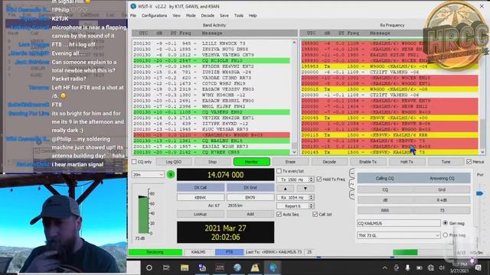Screen dimensions: 490x275
Task: Click the Tx 1500 Hz spinner arrows
Action: coord(311,180)
